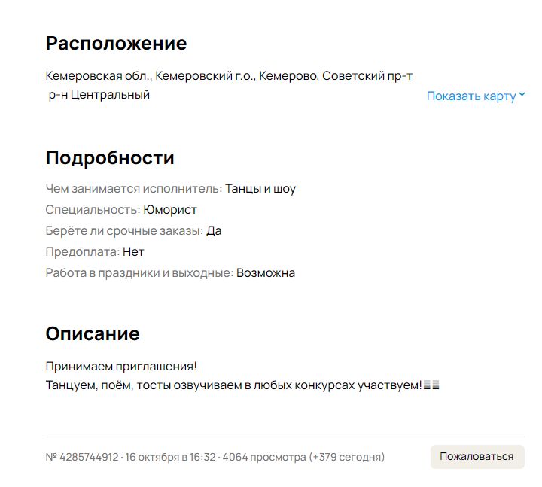Click the "Специальность:" label
The image size is (542, 487).
93,210
